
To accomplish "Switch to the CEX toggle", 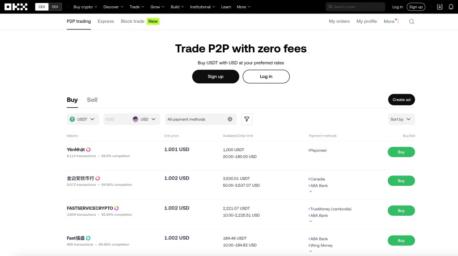I will pyautogui.click(x=42, y=7).
